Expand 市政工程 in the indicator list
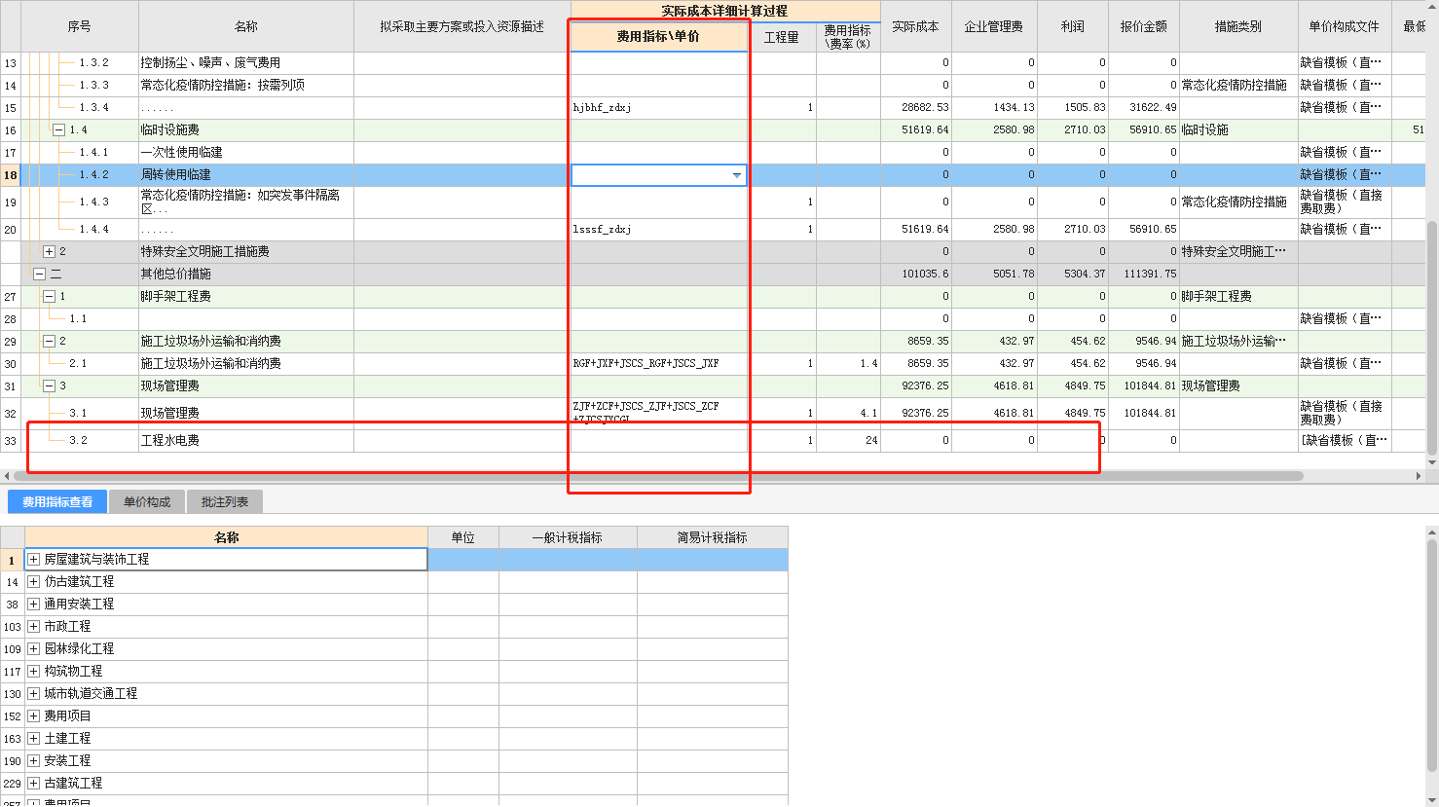 point(33,627)
